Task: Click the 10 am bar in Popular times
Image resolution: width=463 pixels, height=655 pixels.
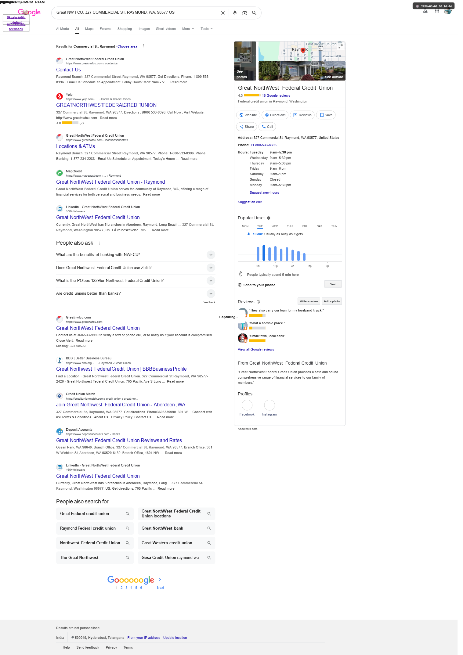Action: pyautogui.click(x=264, y=253)
